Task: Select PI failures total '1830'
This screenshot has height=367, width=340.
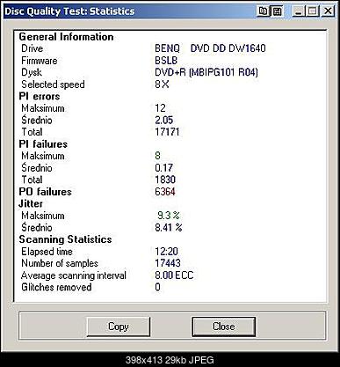Action: [165, 180]
